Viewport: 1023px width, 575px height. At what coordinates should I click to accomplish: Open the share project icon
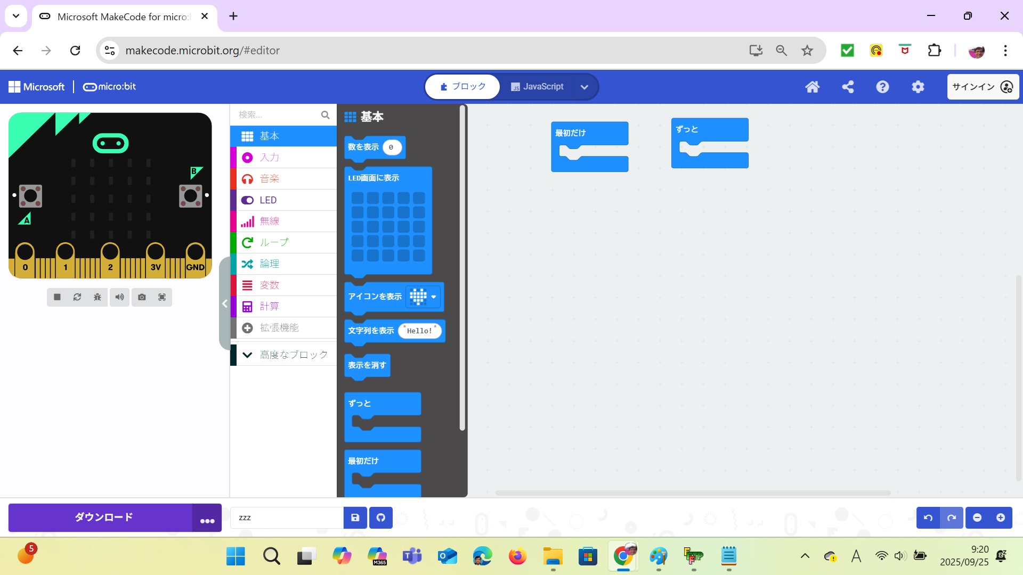click(x=848, y=87)
